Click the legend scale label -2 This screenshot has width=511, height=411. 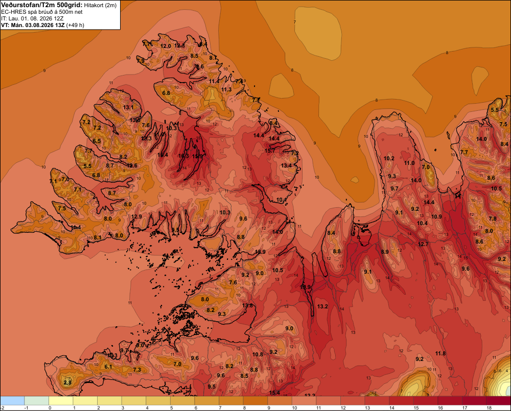[x=2, y=408]
